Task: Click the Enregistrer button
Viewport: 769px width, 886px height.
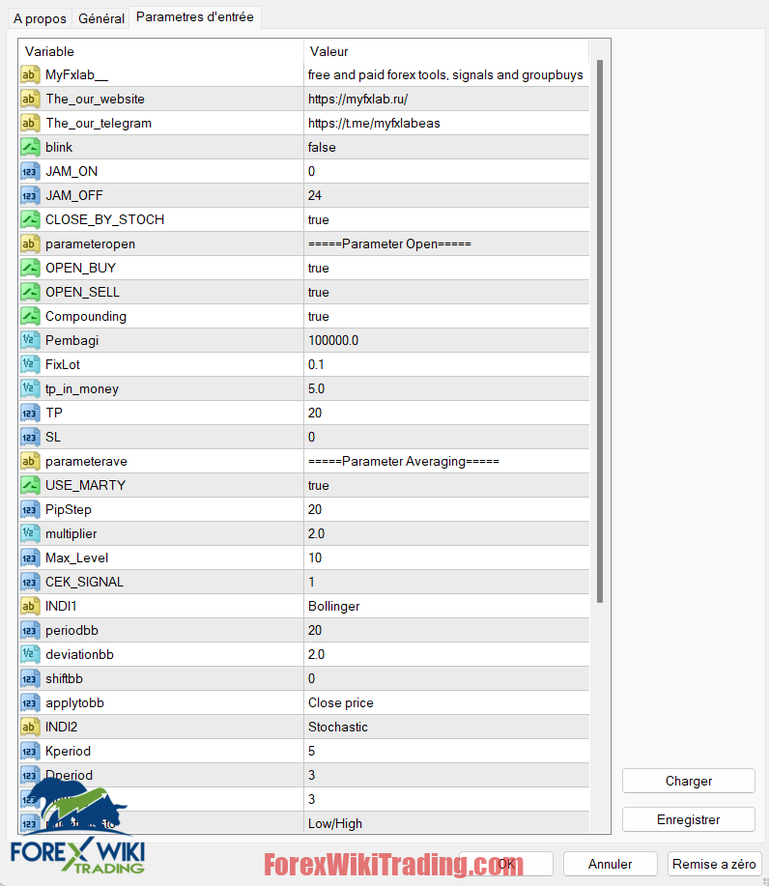Action: pyautogui.click(x=688, y=819)
